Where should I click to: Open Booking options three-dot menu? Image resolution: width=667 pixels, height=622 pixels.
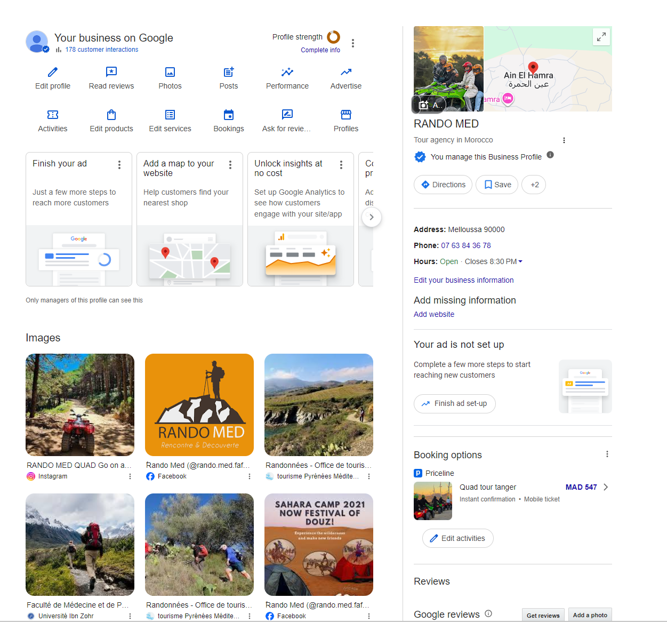[607, 454]
